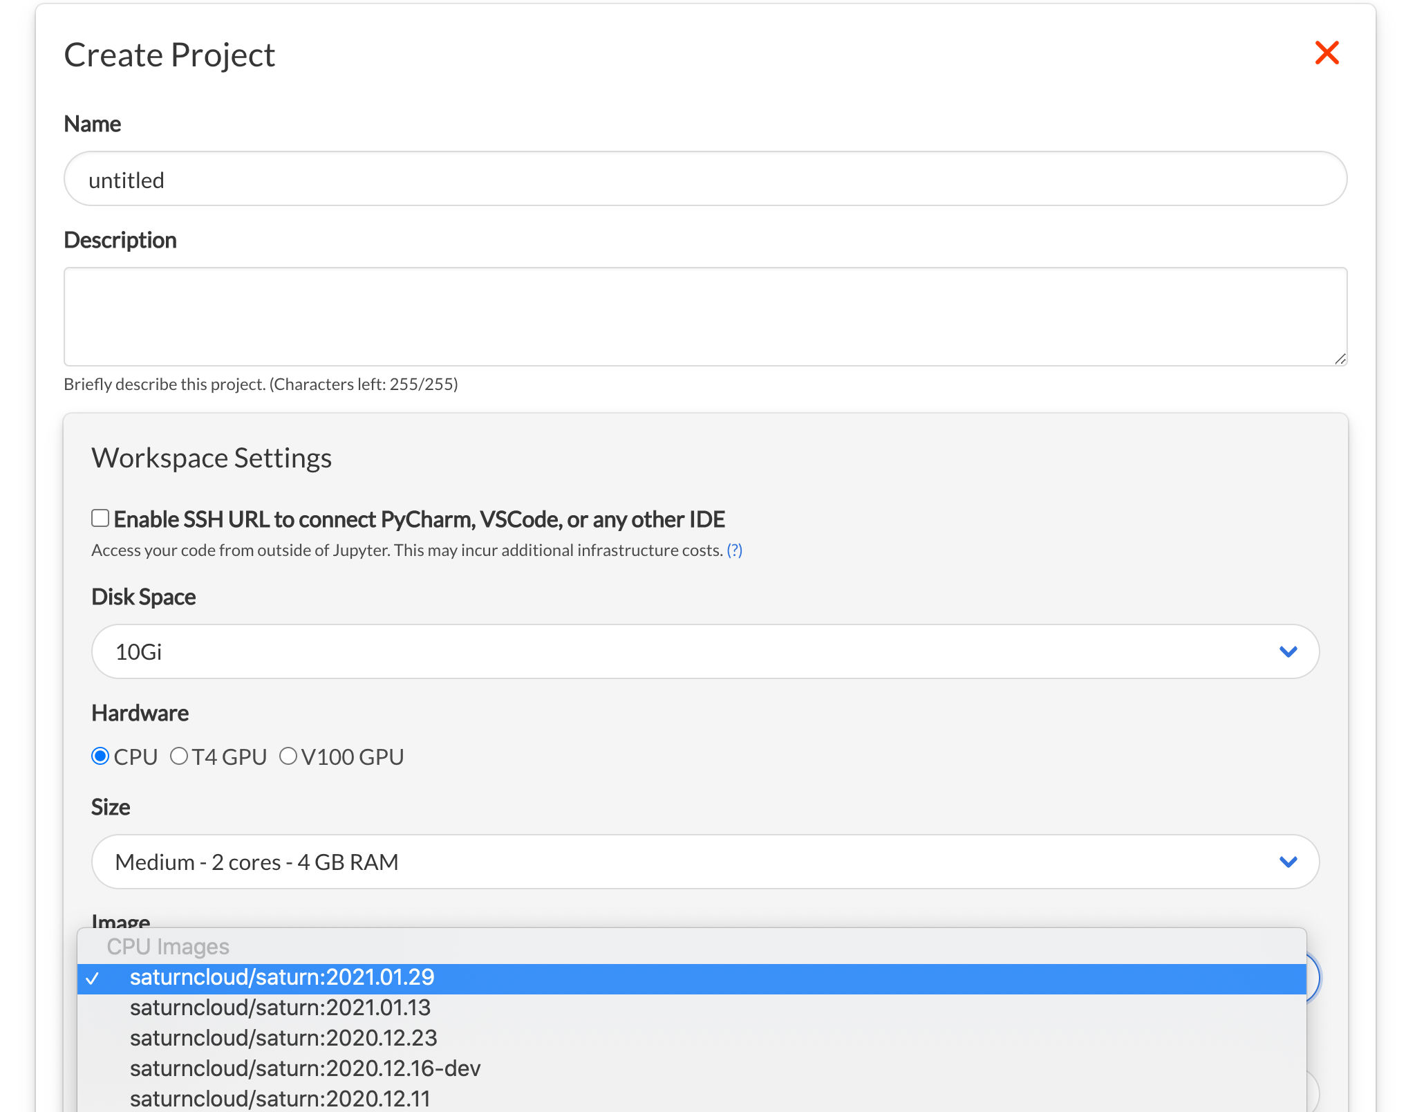Select saturncloud/saturn:2020.12.11 image entry
The height and width of the screenshot is (1112, 1406).
691,1100
